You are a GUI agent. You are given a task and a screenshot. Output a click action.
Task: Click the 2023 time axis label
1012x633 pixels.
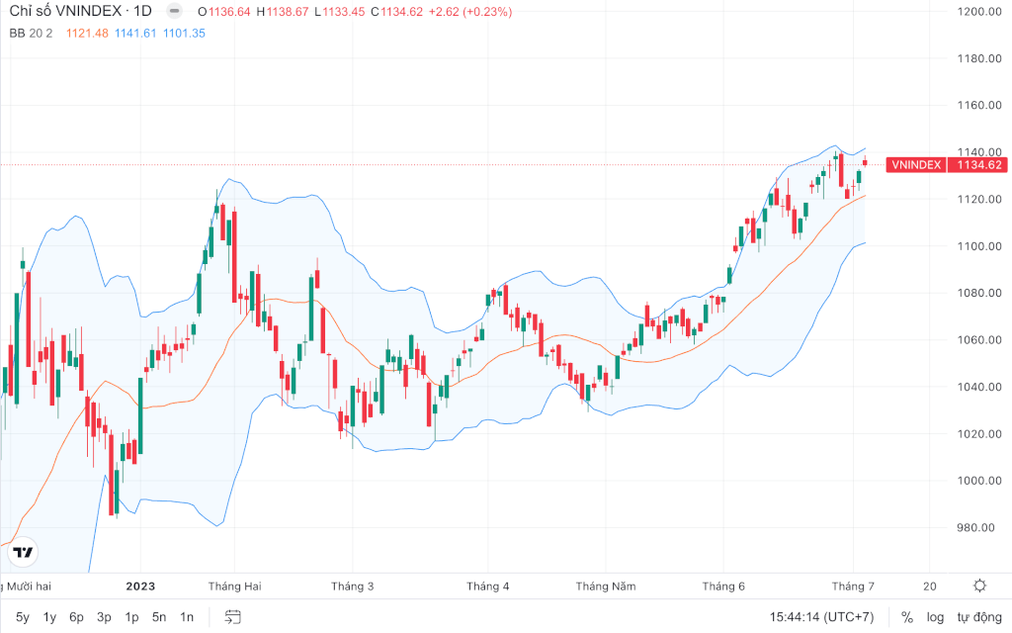140,587
